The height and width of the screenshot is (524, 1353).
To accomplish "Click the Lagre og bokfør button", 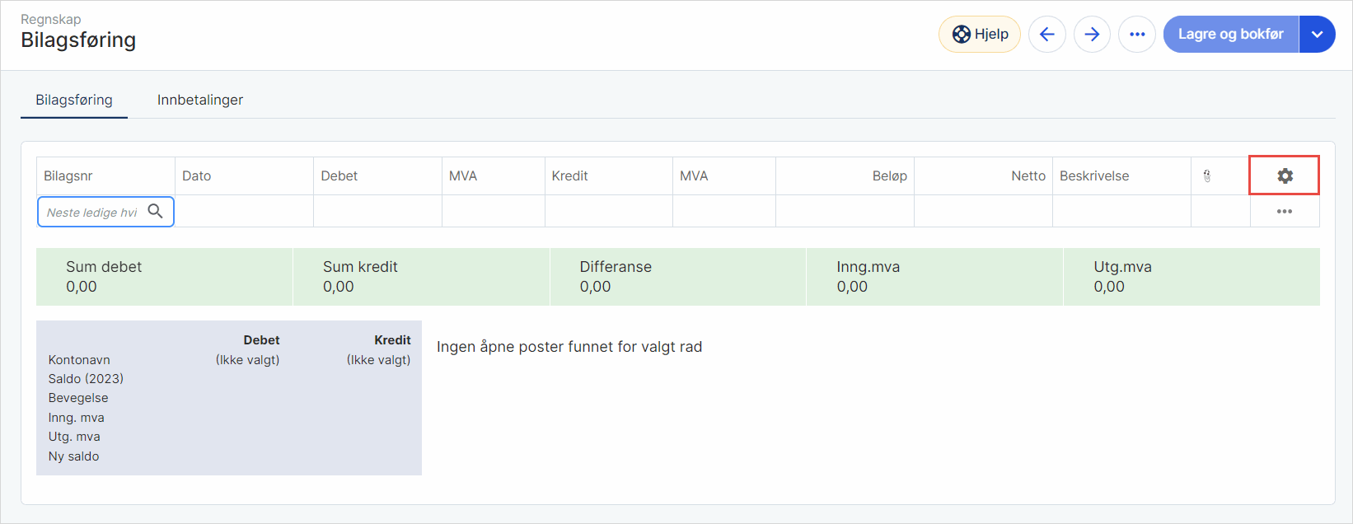I will 1230,35.
